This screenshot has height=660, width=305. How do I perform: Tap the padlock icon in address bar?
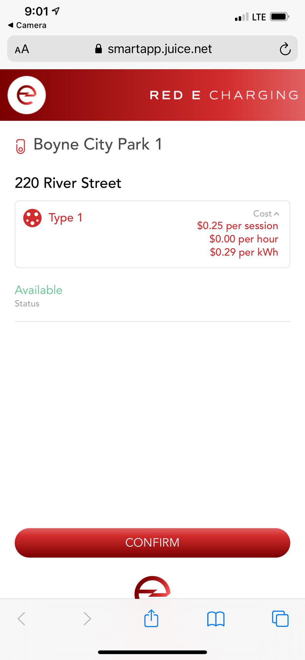[98, 49]
